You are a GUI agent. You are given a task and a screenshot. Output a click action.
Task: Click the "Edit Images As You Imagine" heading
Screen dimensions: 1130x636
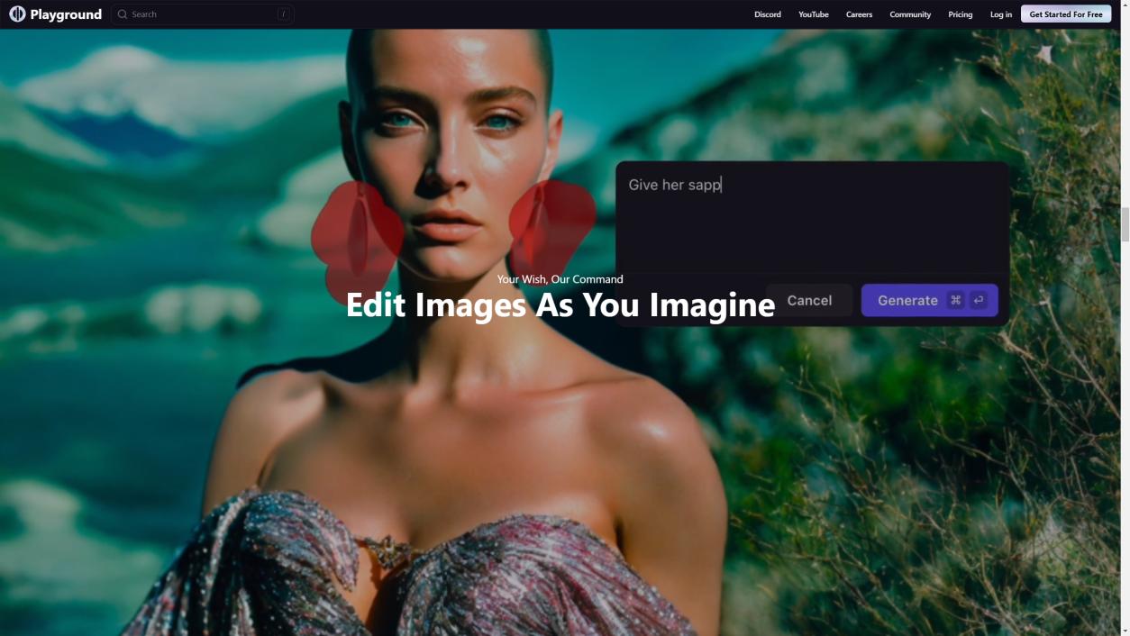tap(560, 305)
